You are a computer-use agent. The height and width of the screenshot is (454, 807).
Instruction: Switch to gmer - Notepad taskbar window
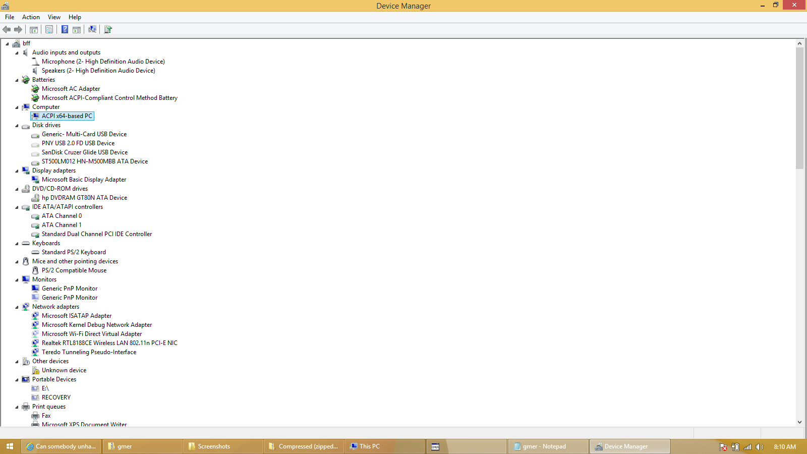548,446
